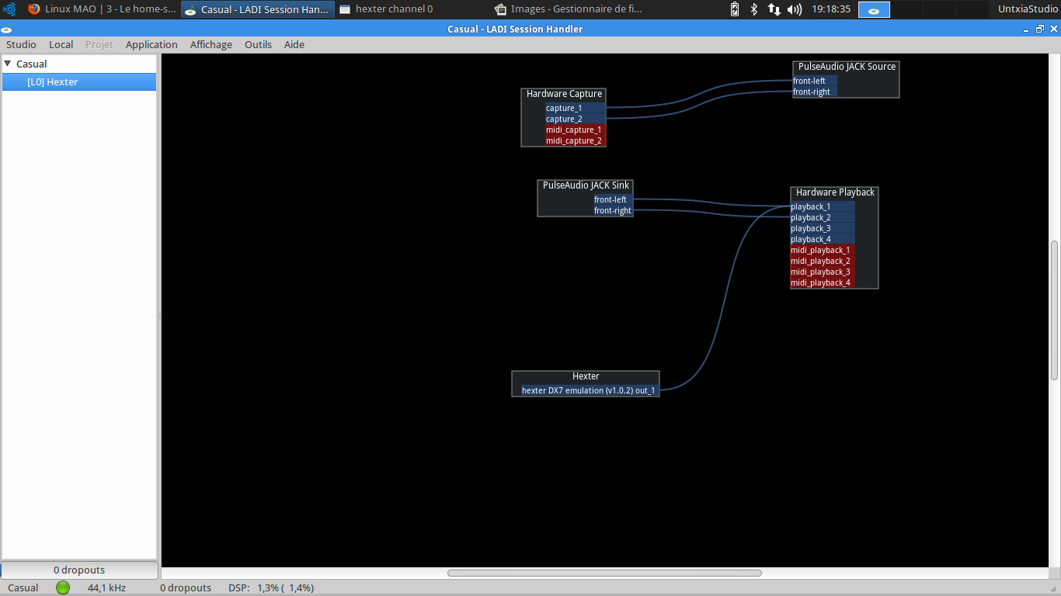The image size is (1061, 596).
Task: Click the Firefox icon in the taskbar
Action: point(34,9)
